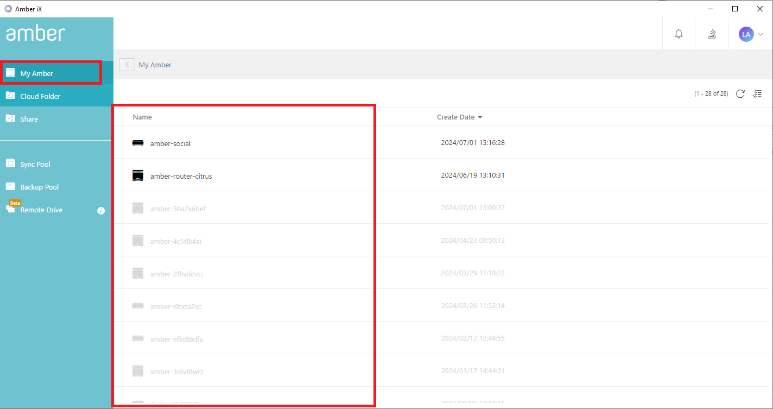Toggle the sort order list icon
Viewport: 773px width, 409px height.
coord(757,94)
